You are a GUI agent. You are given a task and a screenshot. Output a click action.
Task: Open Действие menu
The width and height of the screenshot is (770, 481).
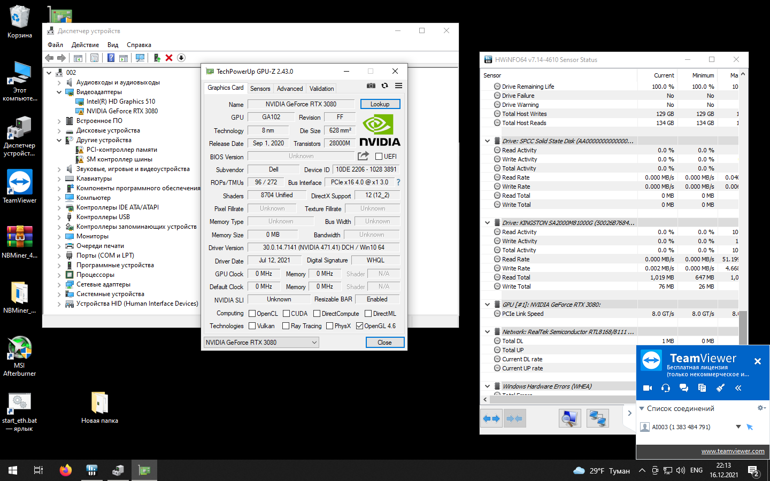tap(85, 45)
